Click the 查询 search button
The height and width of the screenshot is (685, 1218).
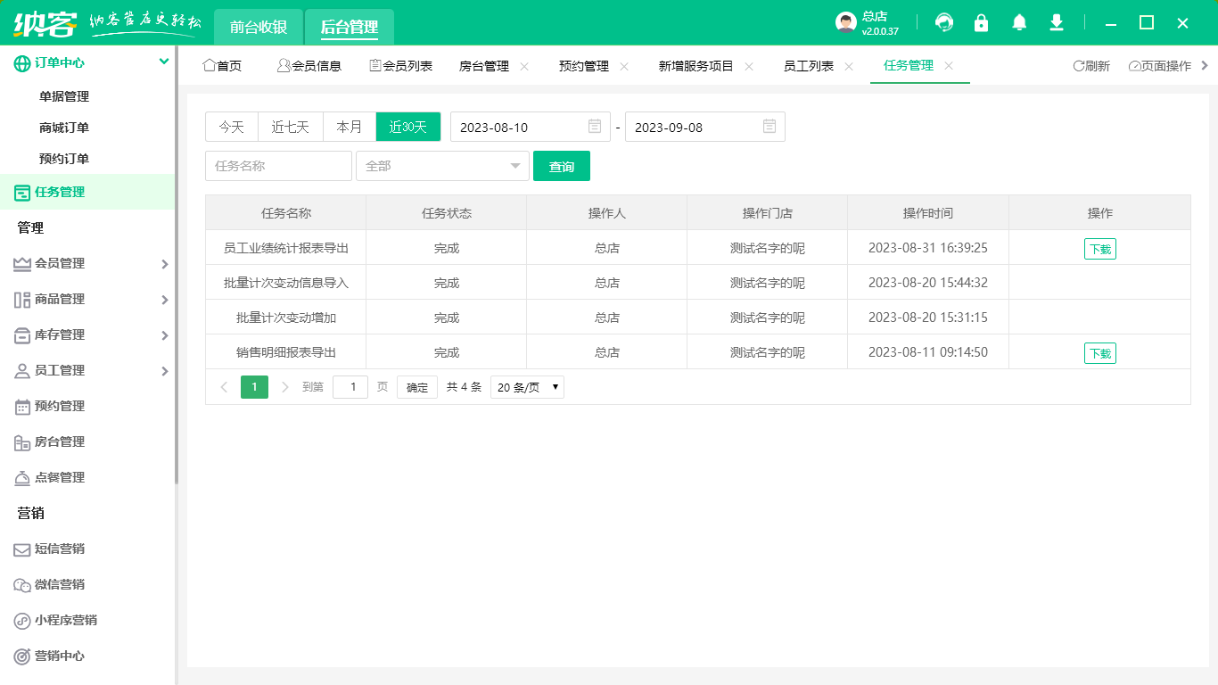562,166
